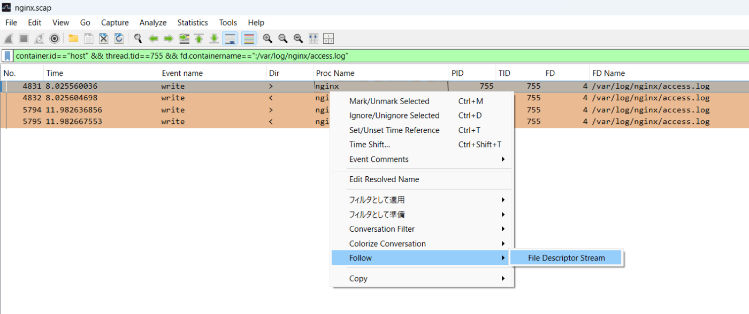749x314 pixels.
Task: Go to specified event icon
Action: click(x=184, y=38)
